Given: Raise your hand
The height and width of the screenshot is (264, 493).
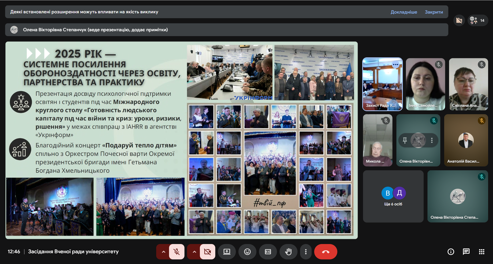Looking at the screenshot, I should click(289, 252).
